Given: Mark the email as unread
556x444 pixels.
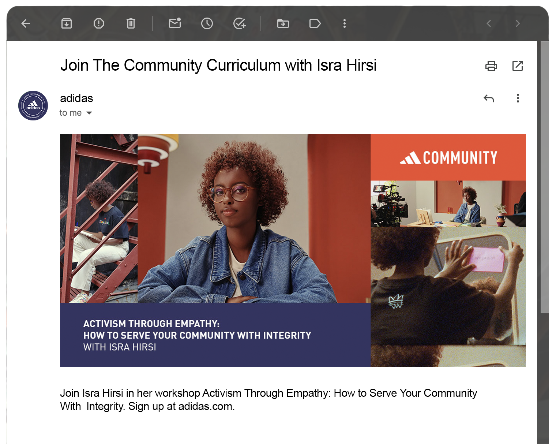Looking at the screenshot, I should [x=175, y=23].
